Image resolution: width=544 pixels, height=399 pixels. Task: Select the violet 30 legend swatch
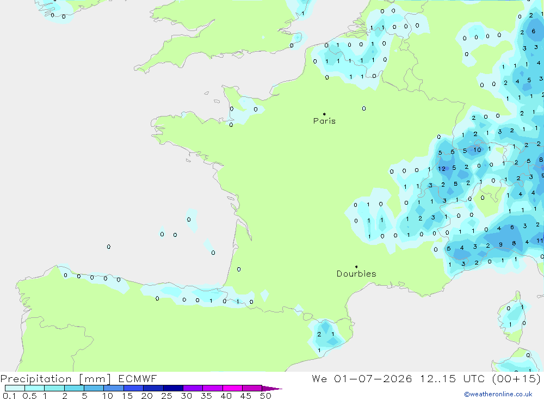(x=193, y=388)
